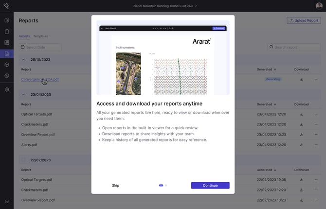The height and width of the screenshot is (209, 326).
Task: Download Crackmeters.pdf from 22/02/2023
Action: tap(302, 190)
